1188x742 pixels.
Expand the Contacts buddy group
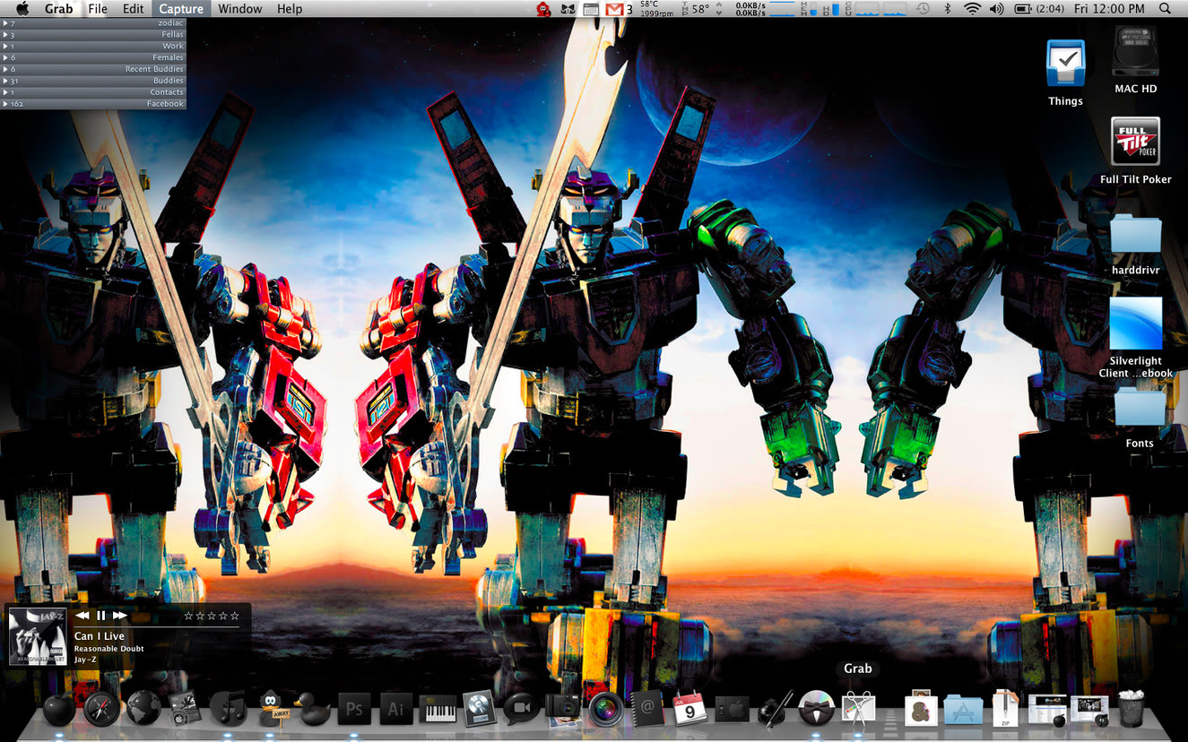click(92, 92)
